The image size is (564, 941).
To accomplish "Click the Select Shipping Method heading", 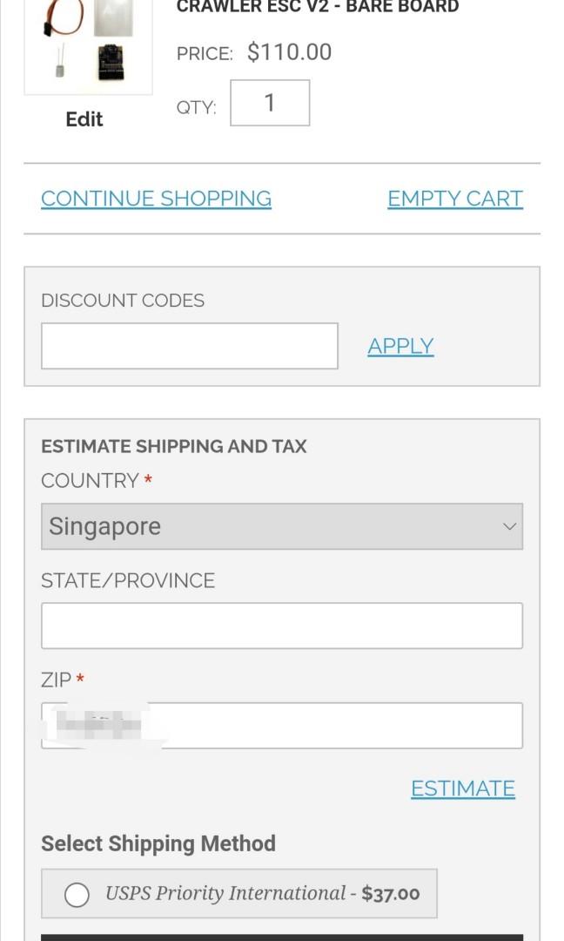I will [x=158, y=843].
